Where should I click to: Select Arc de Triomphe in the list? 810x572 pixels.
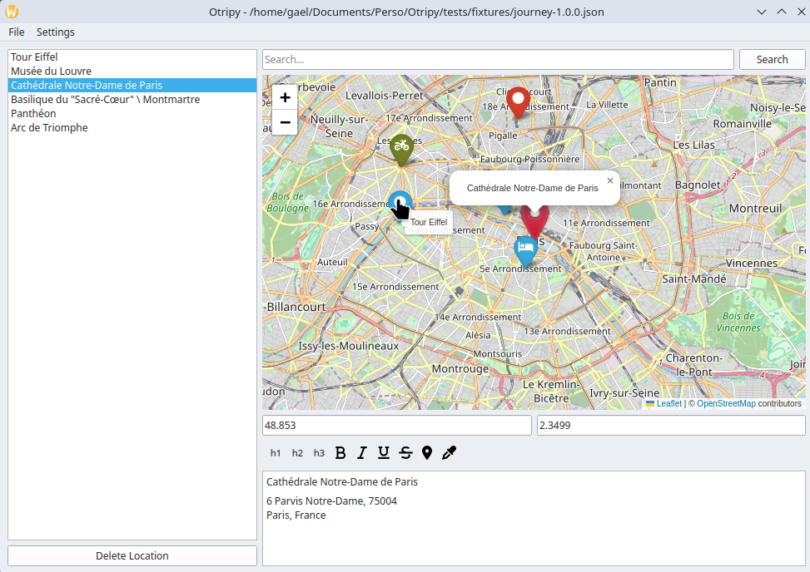tap(132, 128)
